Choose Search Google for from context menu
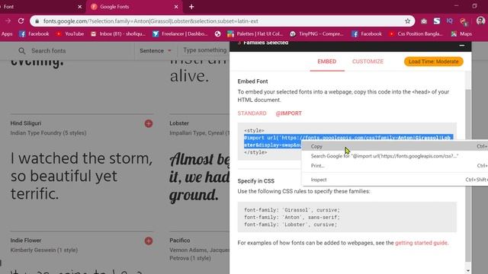This screenshot has width=488, height=274. 395,156
